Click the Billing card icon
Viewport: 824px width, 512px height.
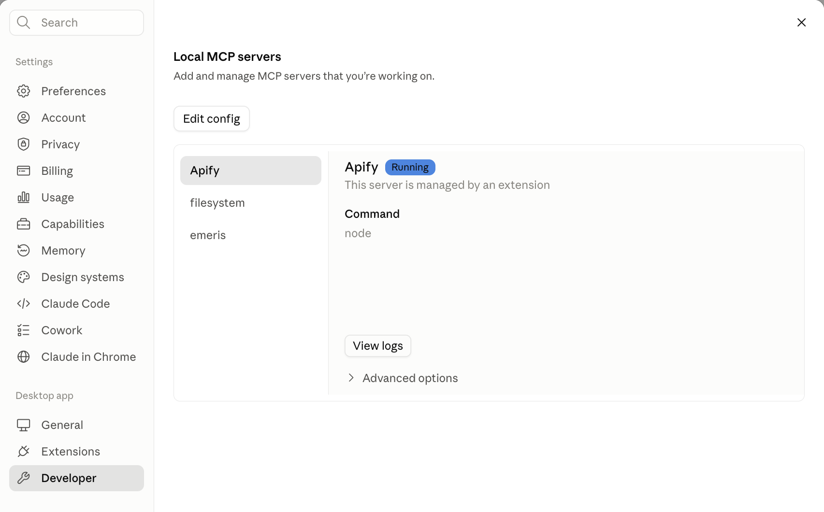pyautogui.click(x=23, y=171)
